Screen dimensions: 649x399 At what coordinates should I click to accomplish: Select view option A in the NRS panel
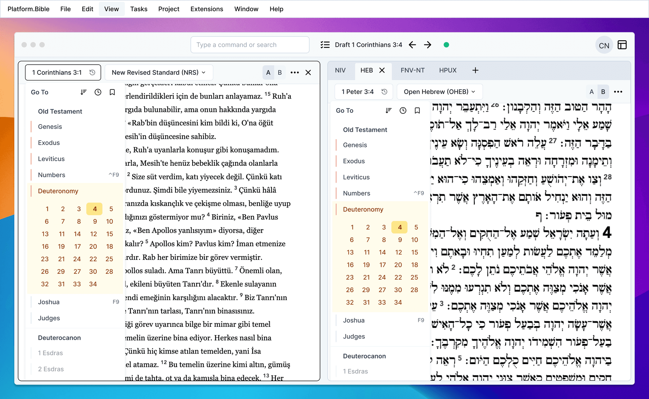(x=268, y=72)
